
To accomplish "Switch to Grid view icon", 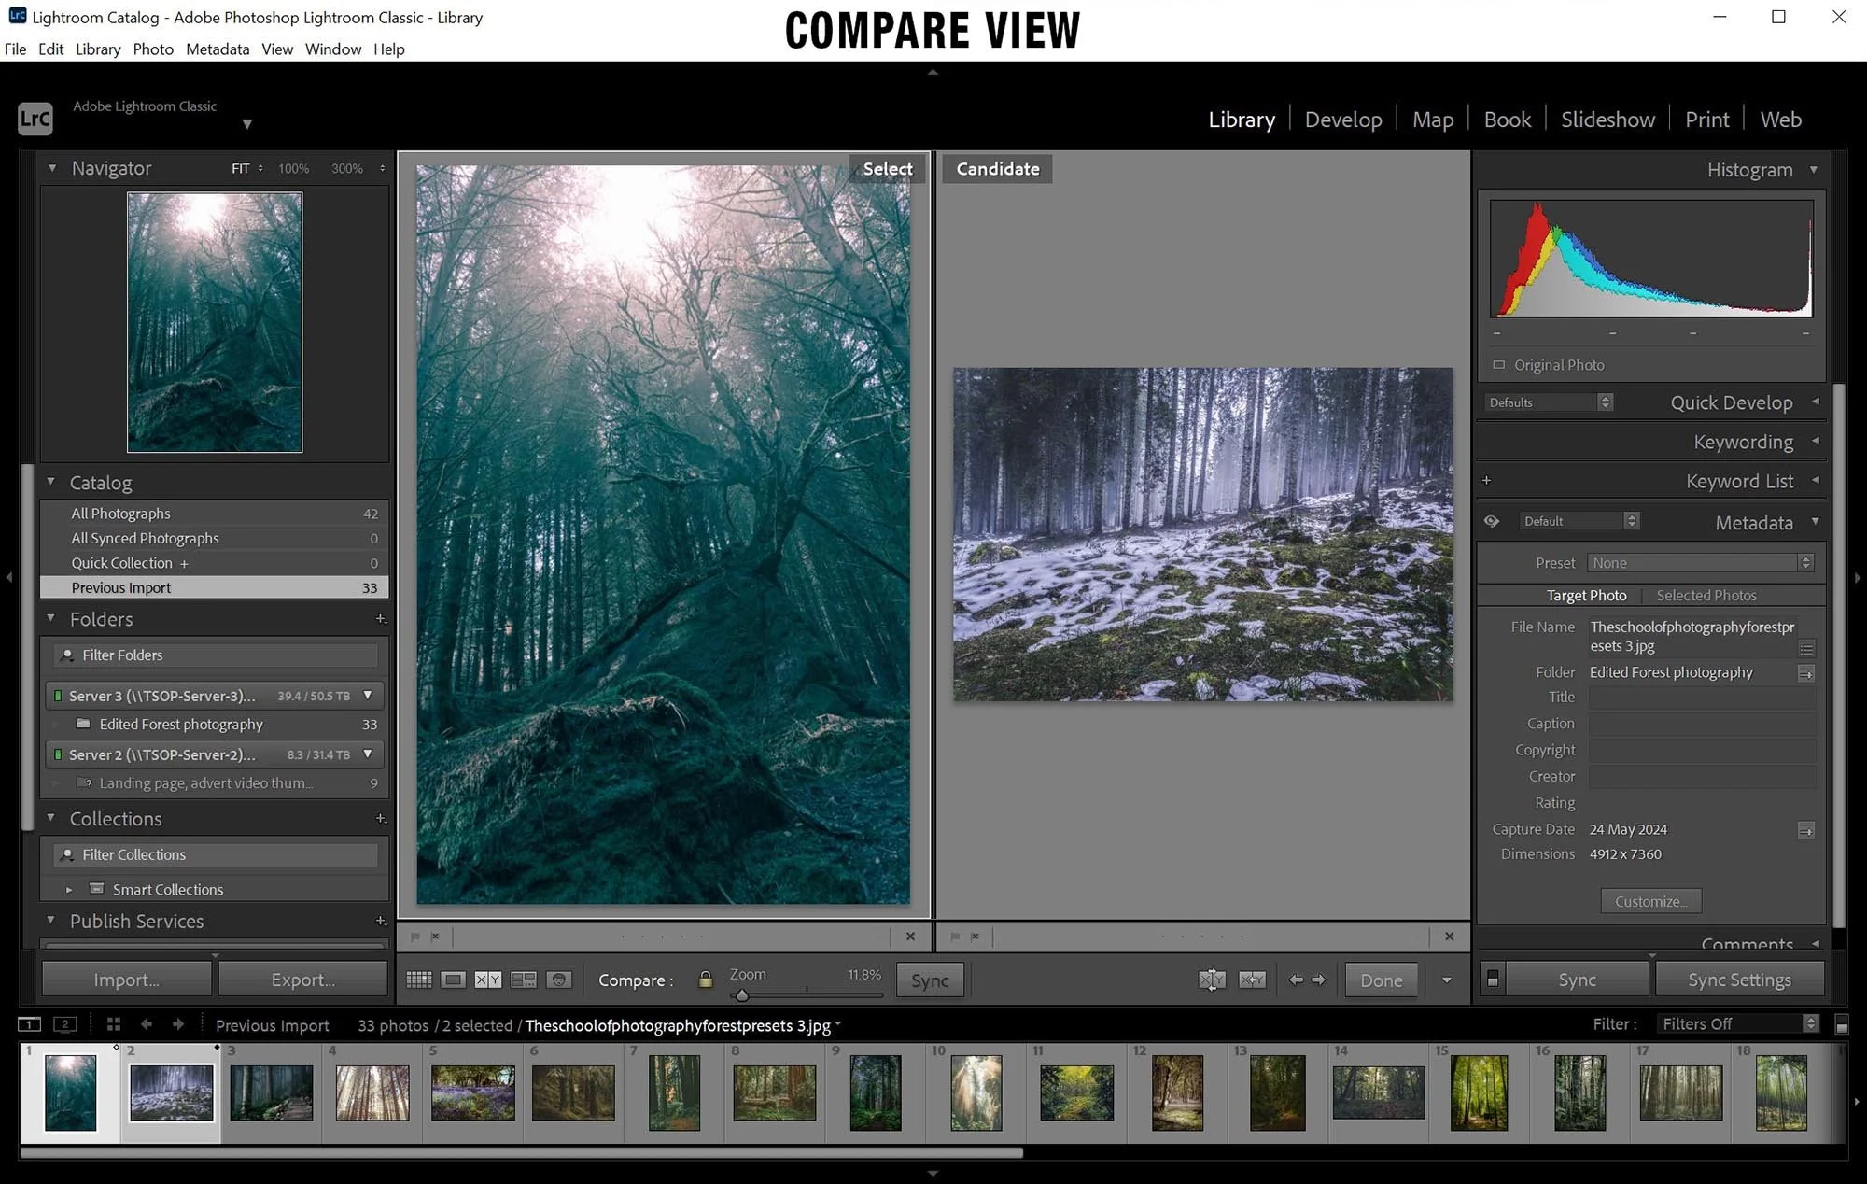I will (419, 980).
